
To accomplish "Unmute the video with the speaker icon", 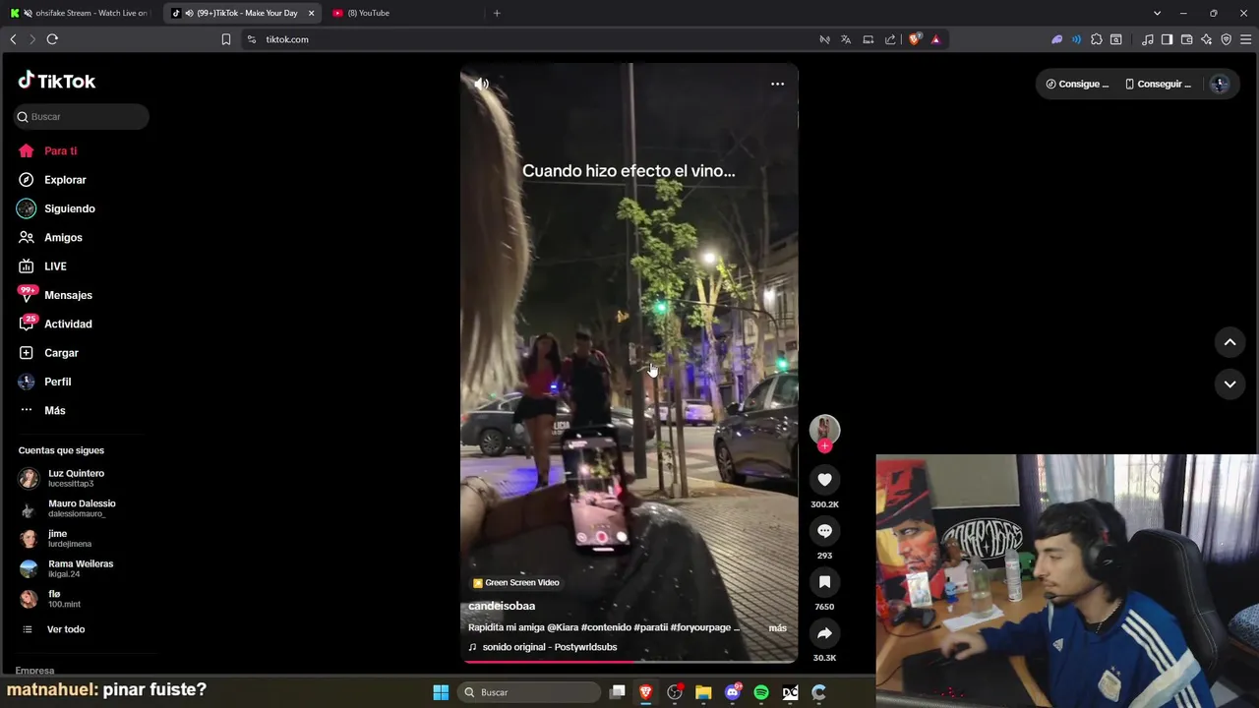I will click(481, 84).
